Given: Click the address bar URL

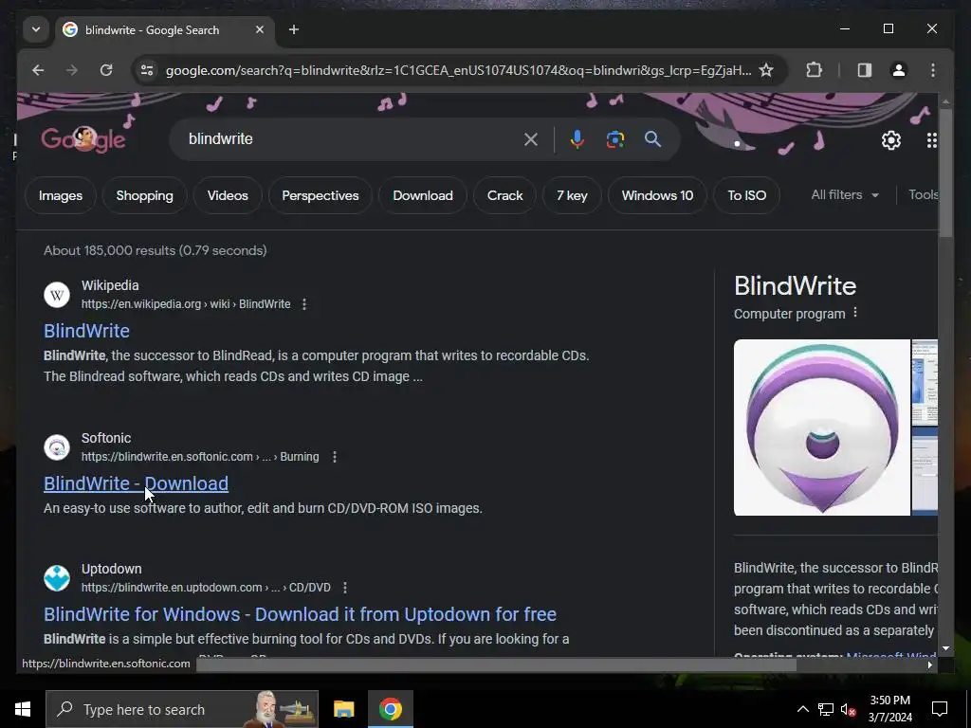Looking at the screenshot, I should [x=458, y=70].
